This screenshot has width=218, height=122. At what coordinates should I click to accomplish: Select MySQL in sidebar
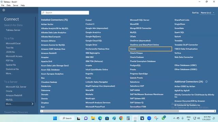(9, 100)
